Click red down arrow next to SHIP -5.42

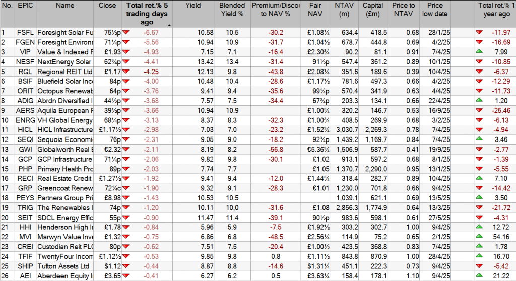coord(479,266)
